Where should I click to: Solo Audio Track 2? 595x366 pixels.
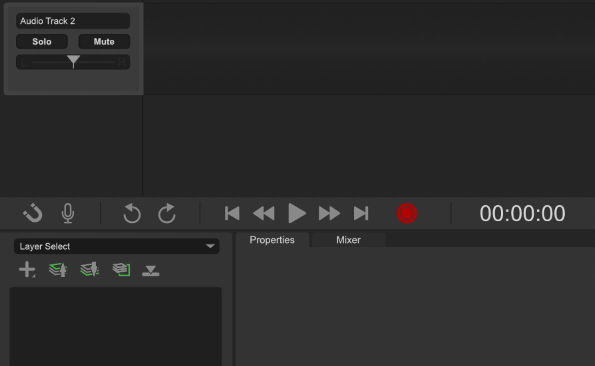click(42, 41)
